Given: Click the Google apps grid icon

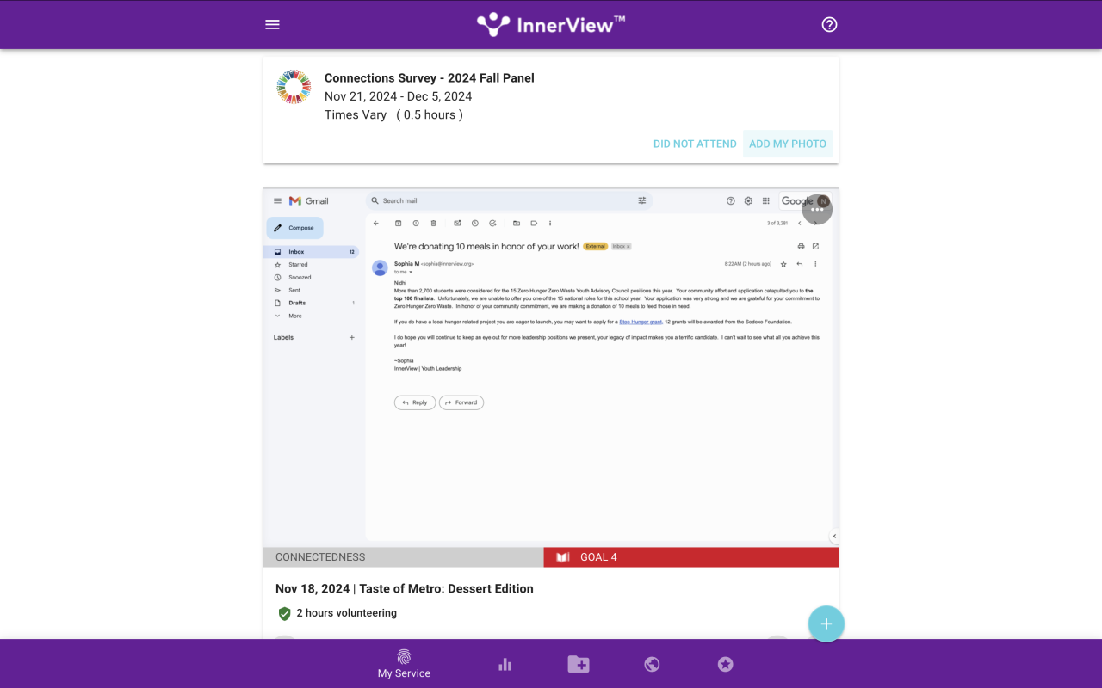Looking at the screenshot, I should [766, 201].
